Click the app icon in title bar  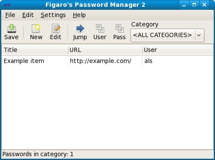coord(7,5)
